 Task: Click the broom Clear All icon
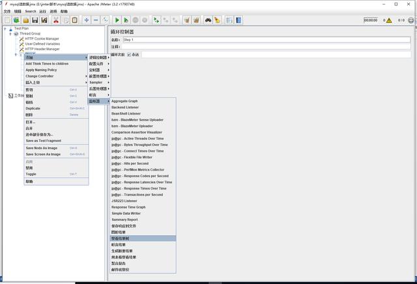tap(196, 20)
